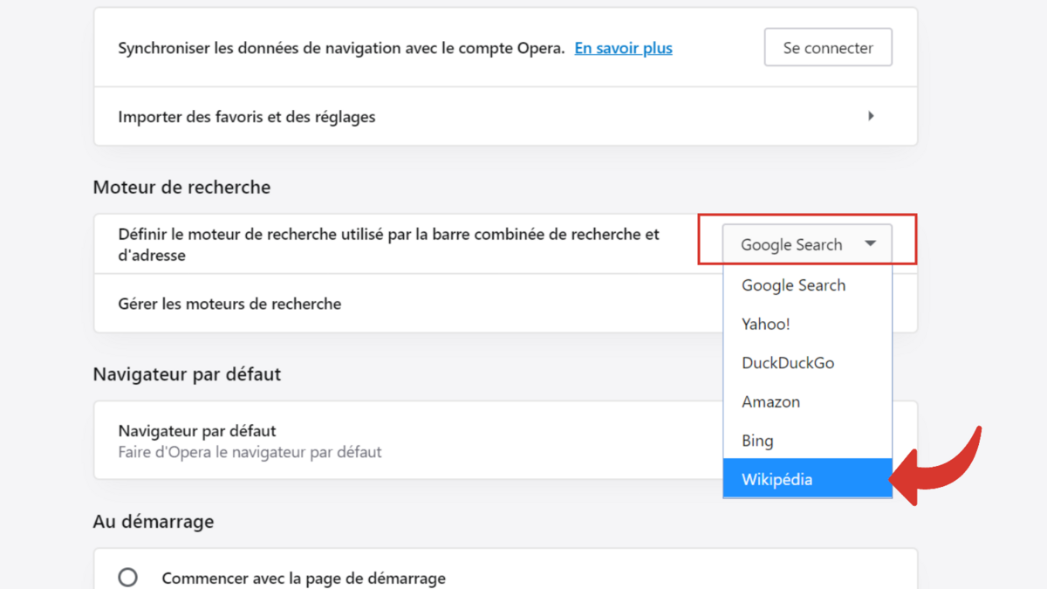Click the Se connecter button
This screenshot has height=589, width=1047.
click(x=827, y=47)
